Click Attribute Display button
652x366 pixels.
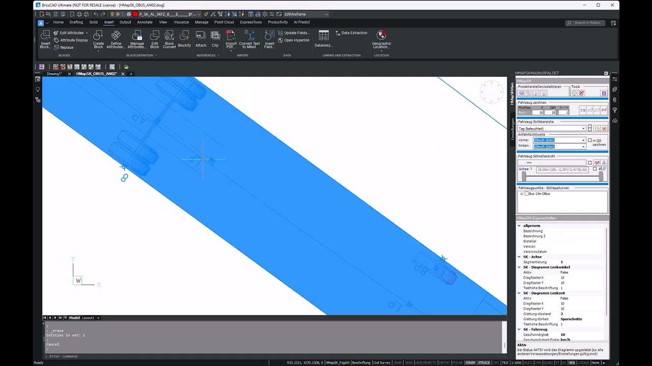pos(71,40)
